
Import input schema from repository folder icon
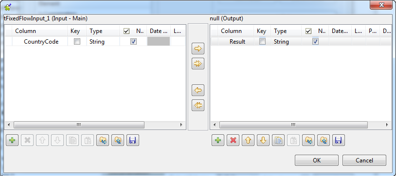point(103,140)
